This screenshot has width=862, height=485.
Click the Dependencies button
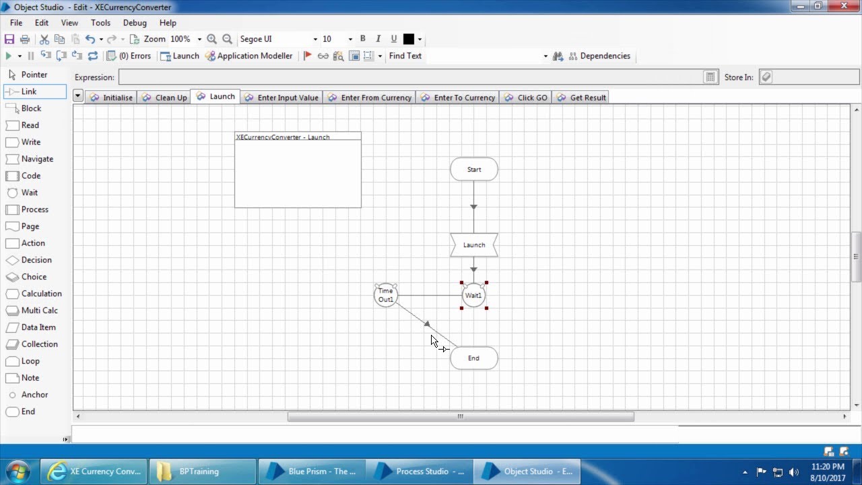pos(599,56)
